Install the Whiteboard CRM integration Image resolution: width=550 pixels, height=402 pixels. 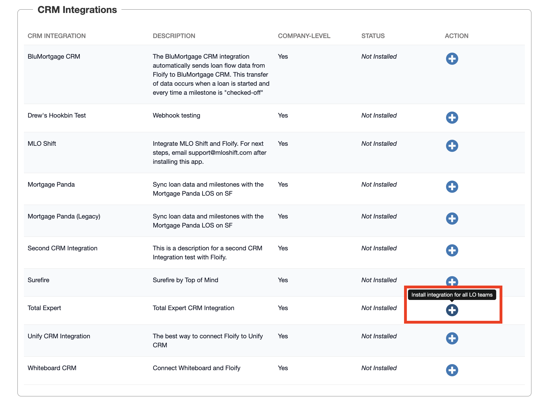pos(452,370)
